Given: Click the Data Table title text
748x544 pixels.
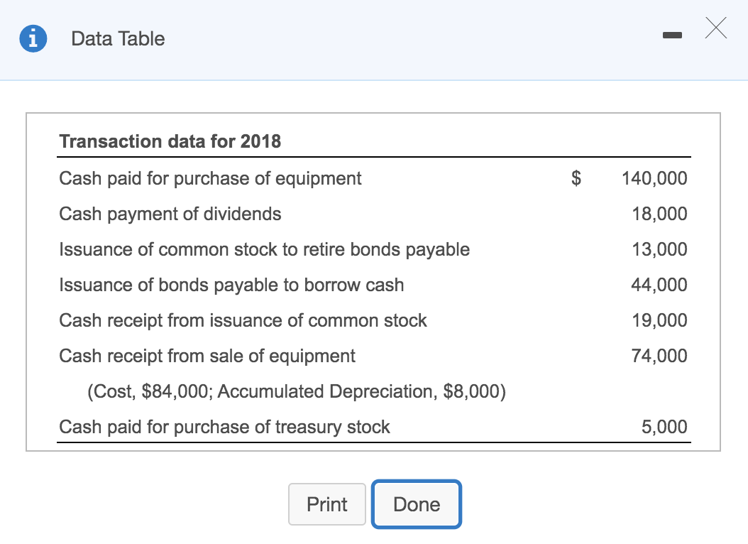Looking at the screenshot, I should click(117, 39).
